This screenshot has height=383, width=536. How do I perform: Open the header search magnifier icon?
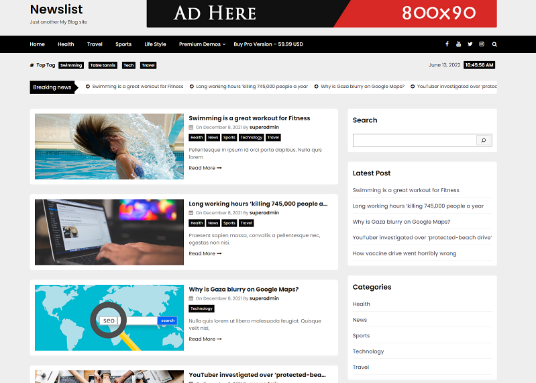(494, 44)
